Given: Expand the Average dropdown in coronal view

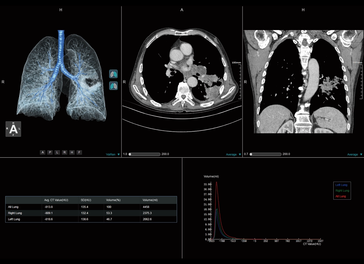Looking at the screenshot, I should tap(354, 154).
